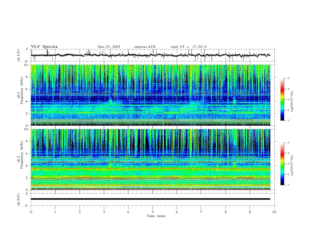Select the date text "Dec.23, 2025"
Viewport: 309px width, 238px height.
[x=109, y=47]
